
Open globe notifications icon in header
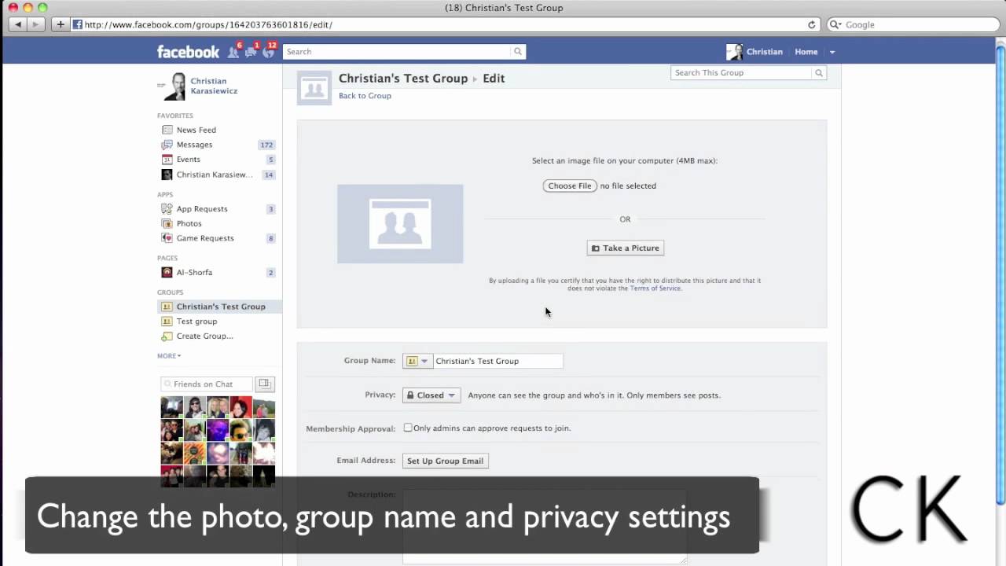point(268,52)
